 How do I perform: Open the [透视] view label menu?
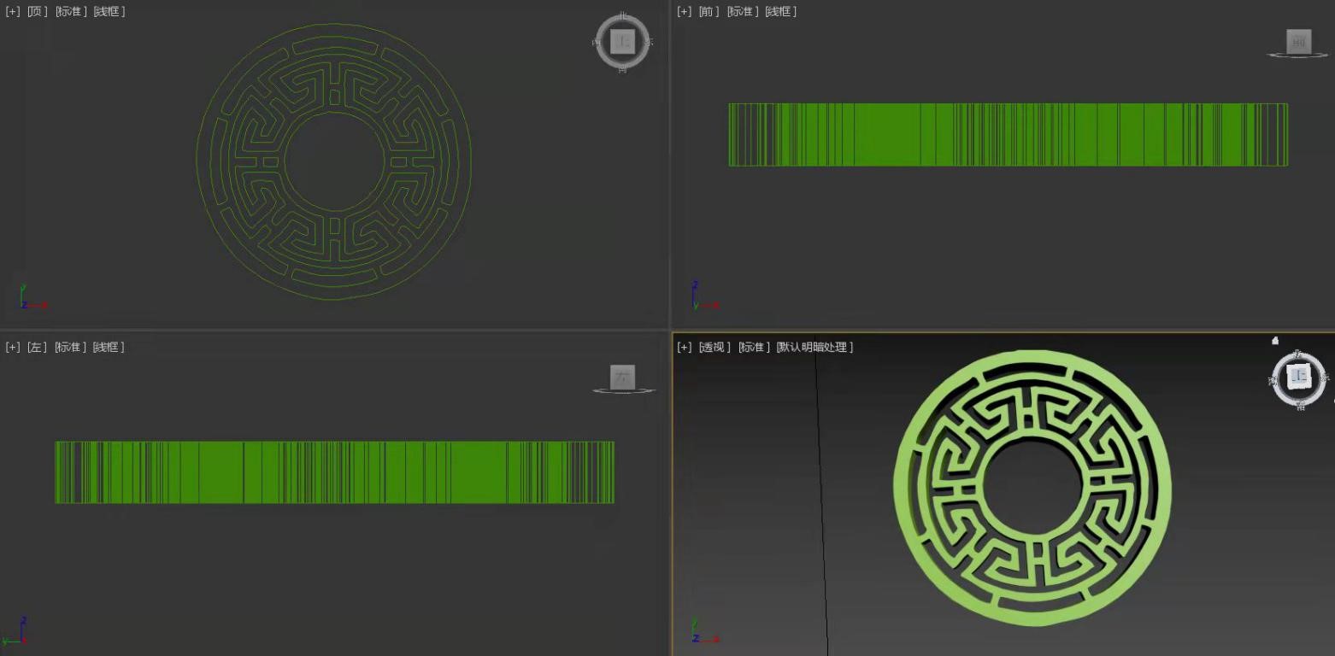coord(715,347)
